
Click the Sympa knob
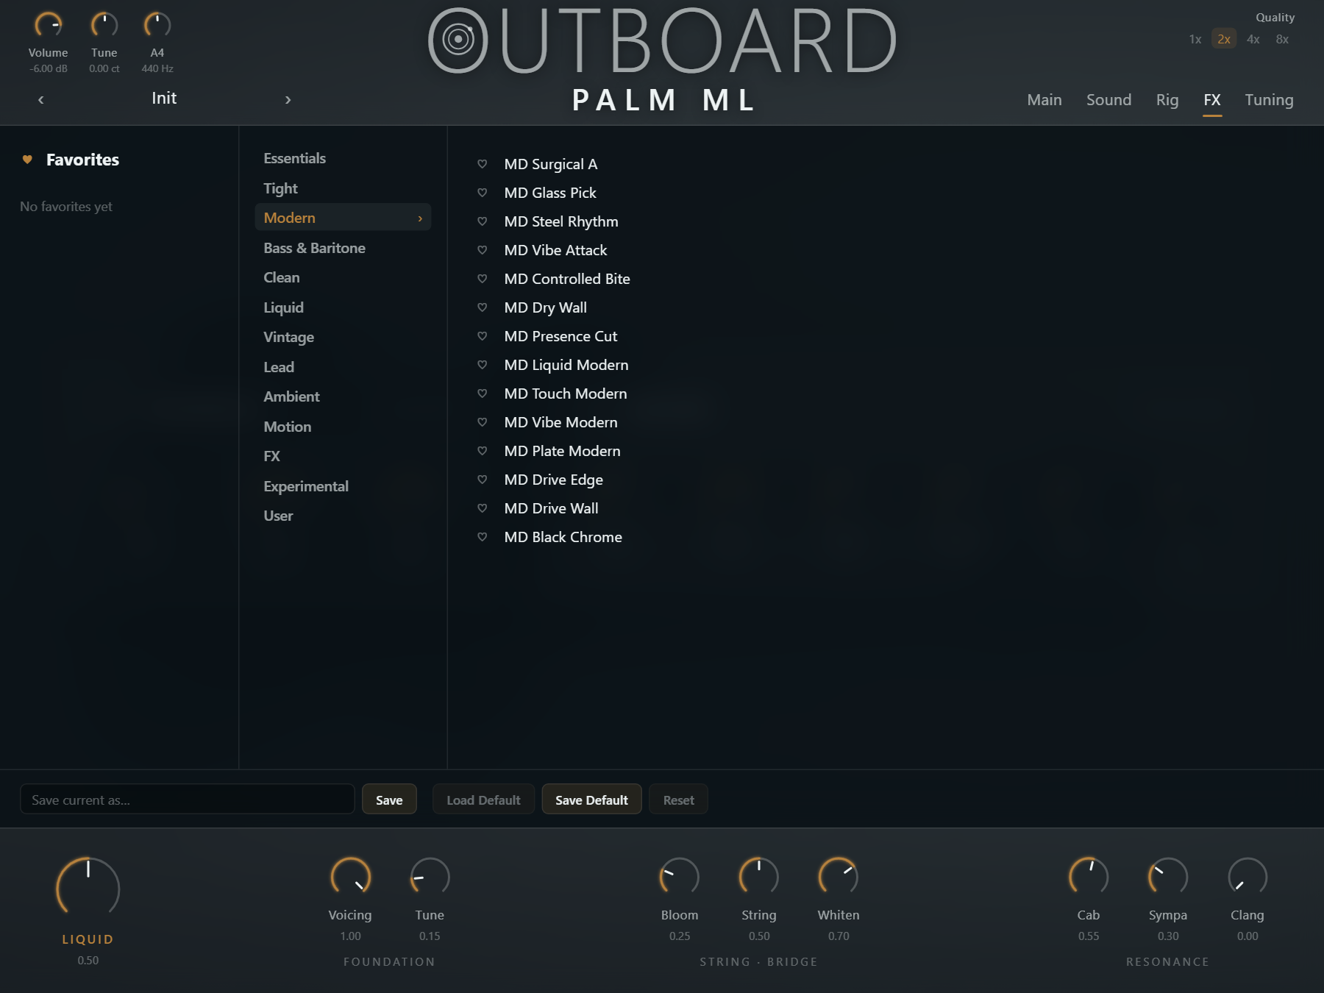(1168, 877)
